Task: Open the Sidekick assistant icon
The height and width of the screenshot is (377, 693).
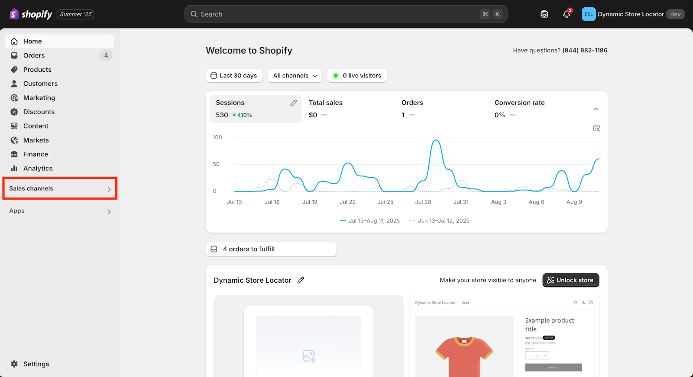Action: [544, 14]
